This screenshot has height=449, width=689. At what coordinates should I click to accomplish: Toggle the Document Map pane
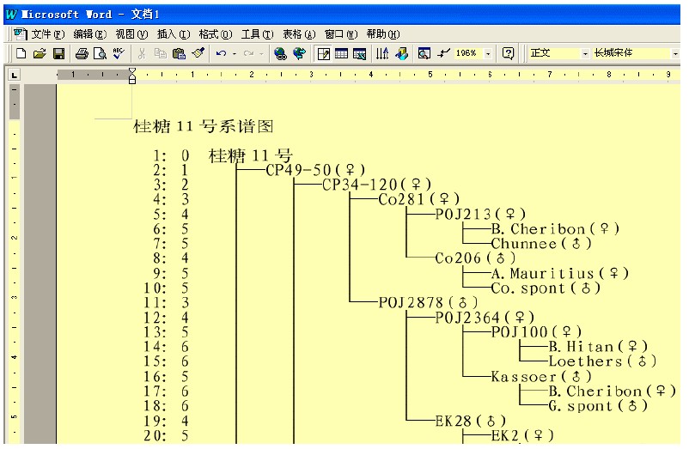424,53
